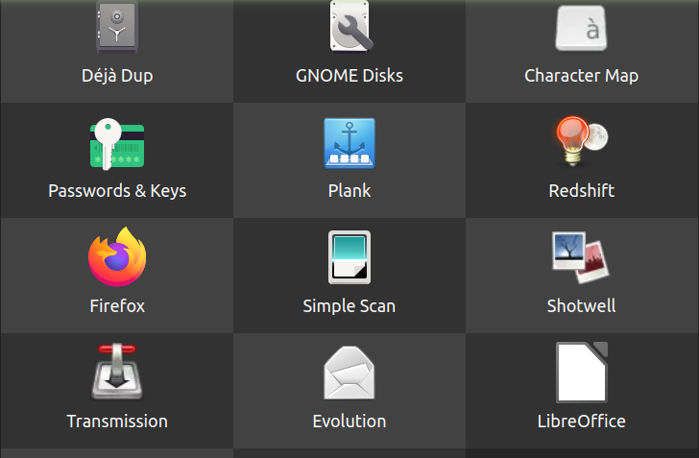Launch LibreOffice document icon
The image size is (699, 458).
[581, 373]
